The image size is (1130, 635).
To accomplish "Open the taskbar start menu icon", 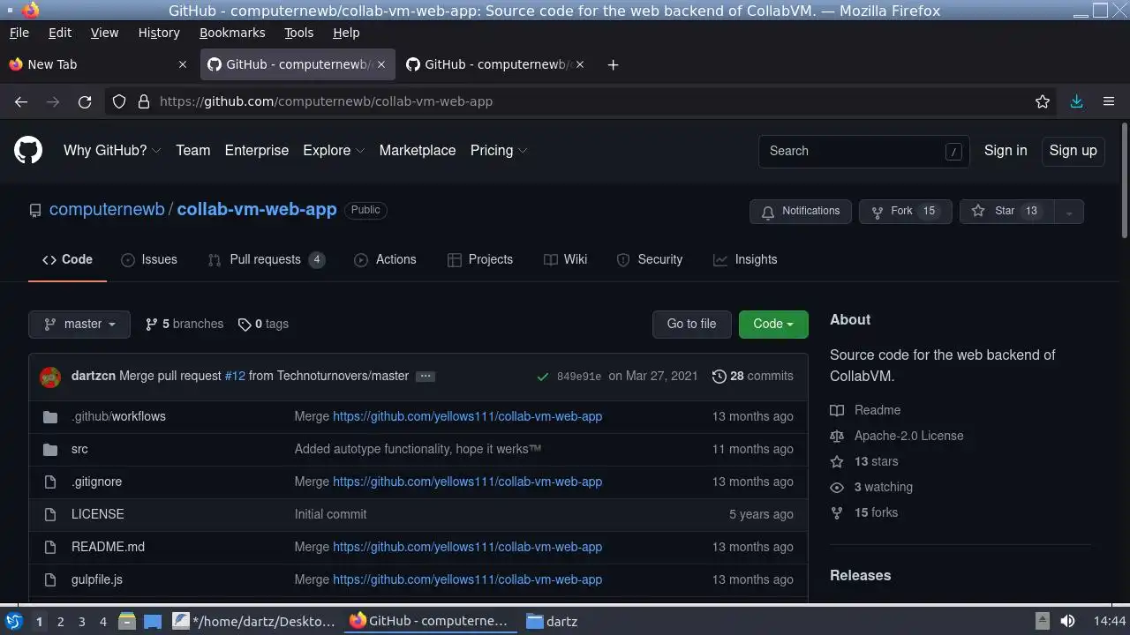I will click(x=13, y=621).
